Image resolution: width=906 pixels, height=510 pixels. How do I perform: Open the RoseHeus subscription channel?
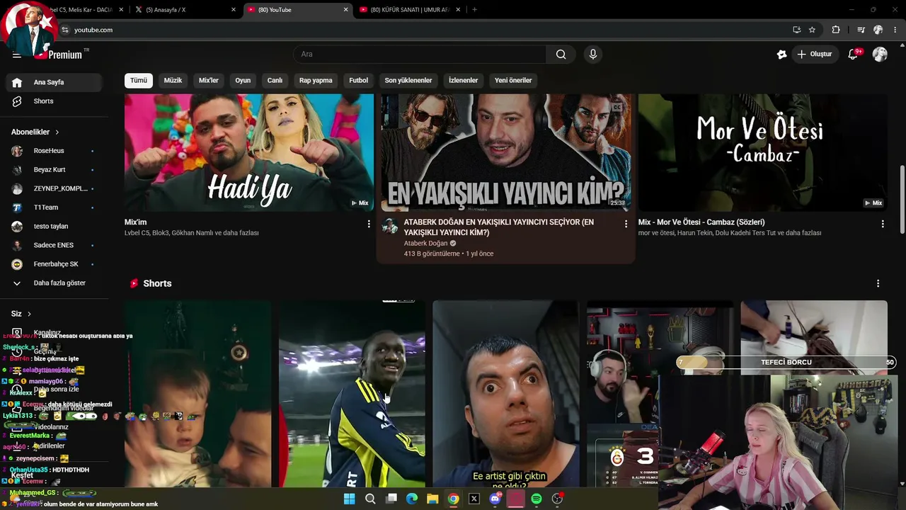[55, 151]
